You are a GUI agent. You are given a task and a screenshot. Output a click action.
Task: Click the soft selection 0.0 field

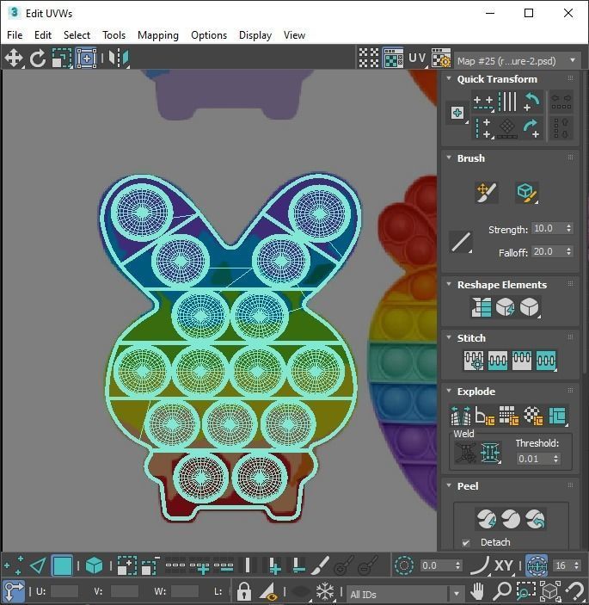[x=437, y=565]
